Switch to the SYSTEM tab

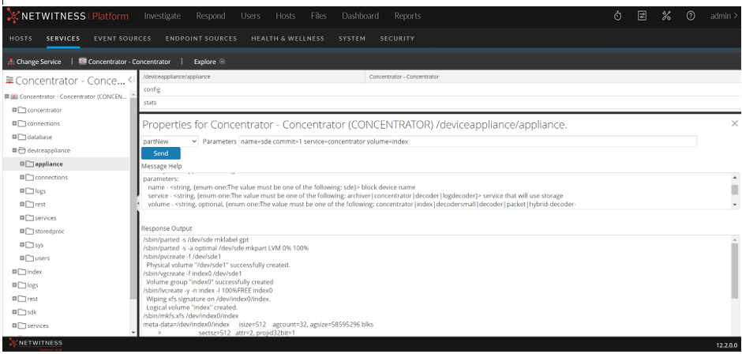(x=352, y=39)
